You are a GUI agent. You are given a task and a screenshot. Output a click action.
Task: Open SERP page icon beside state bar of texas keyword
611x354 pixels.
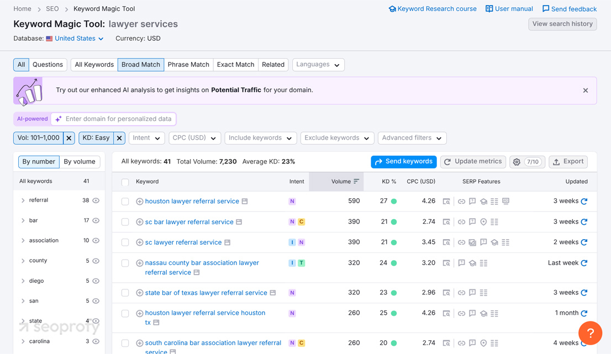(x=273, y=293)
